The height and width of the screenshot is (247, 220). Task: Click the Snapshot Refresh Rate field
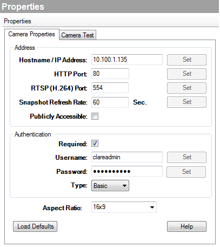coord(110,102)
